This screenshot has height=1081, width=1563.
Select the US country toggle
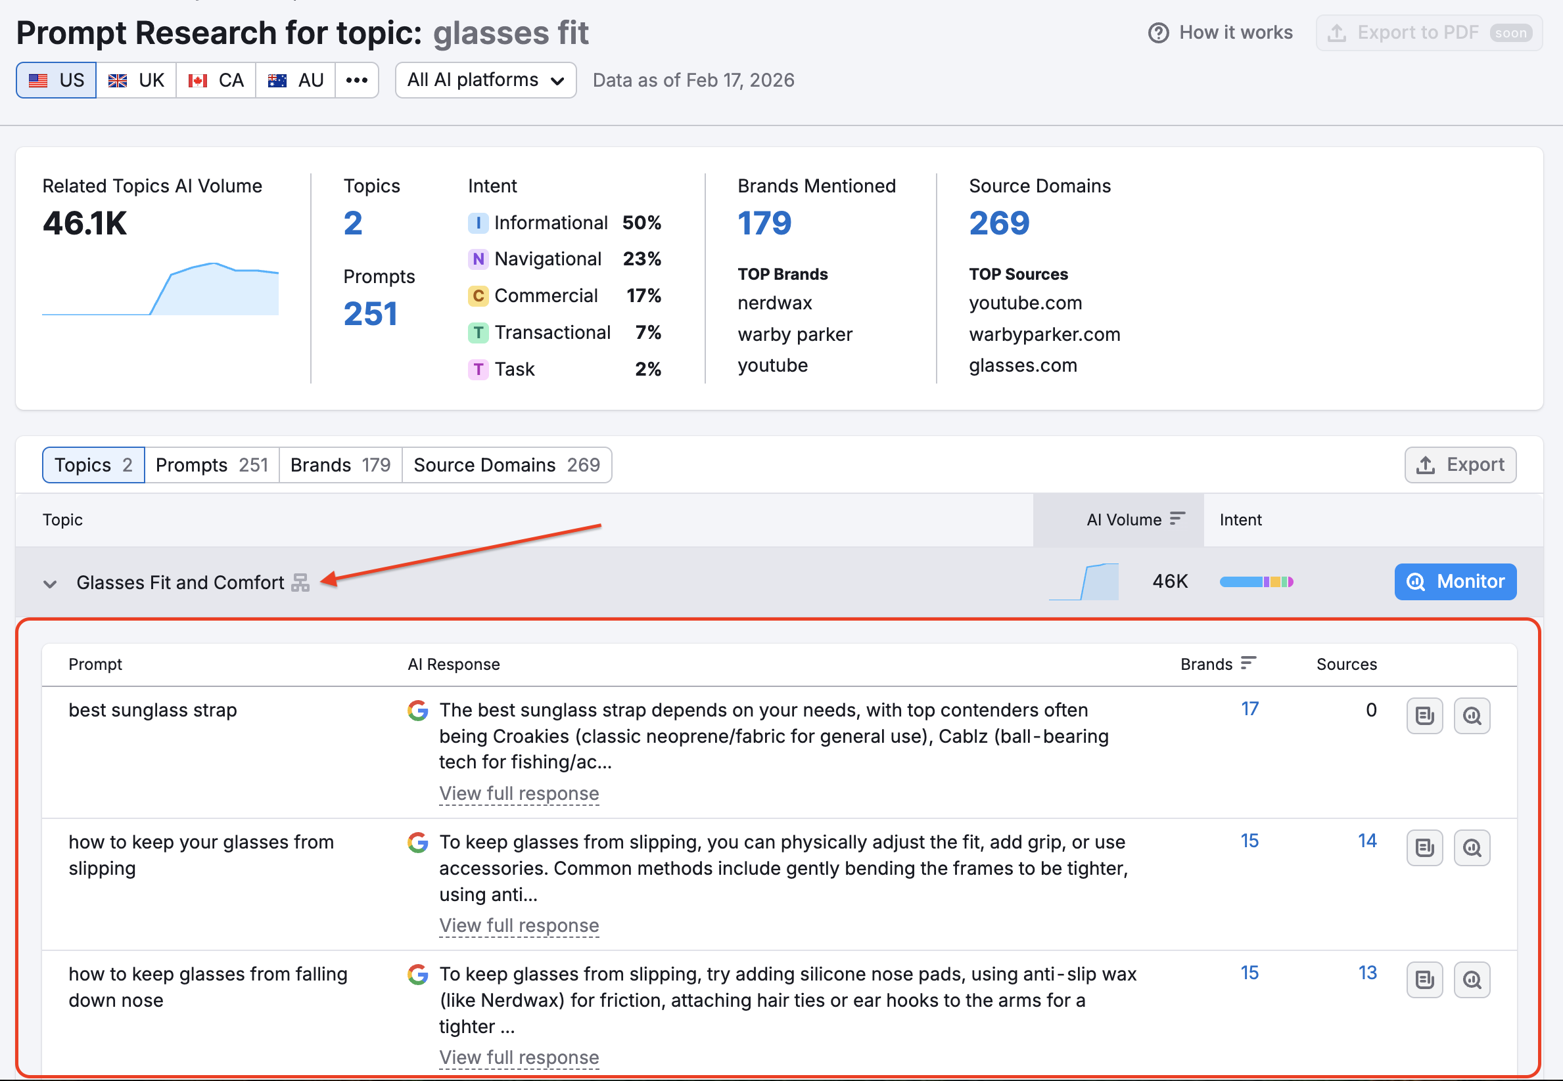click(57, 81)
